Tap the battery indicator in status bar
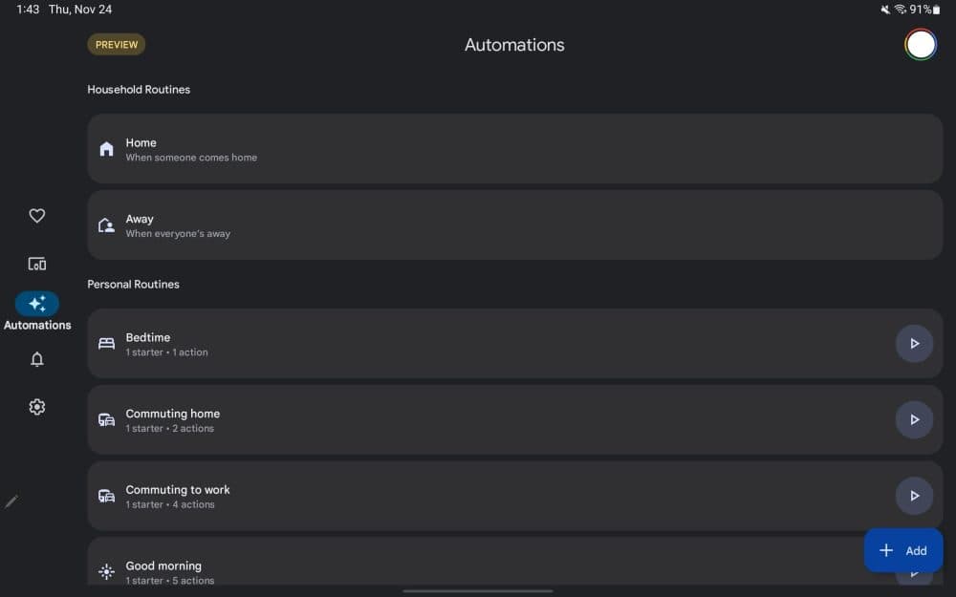The width and height of the screenshot is (956, 597). (x=937, y=10)
